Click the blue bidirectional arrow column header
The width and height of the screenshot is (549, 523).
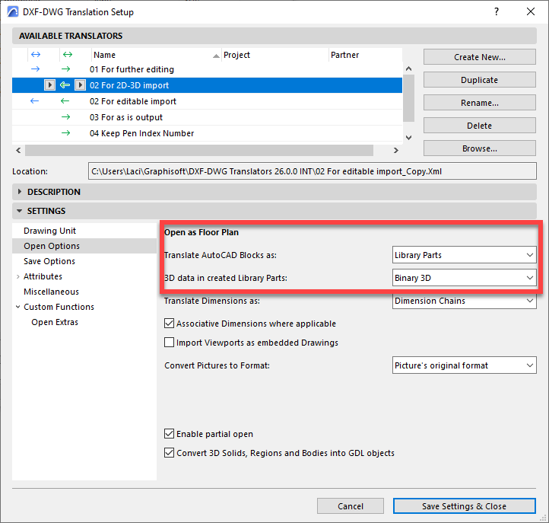point(36,54)
